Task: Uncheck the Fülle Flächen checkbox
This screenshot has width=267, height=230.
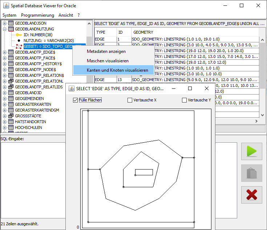Action: (x=75, y=100)
